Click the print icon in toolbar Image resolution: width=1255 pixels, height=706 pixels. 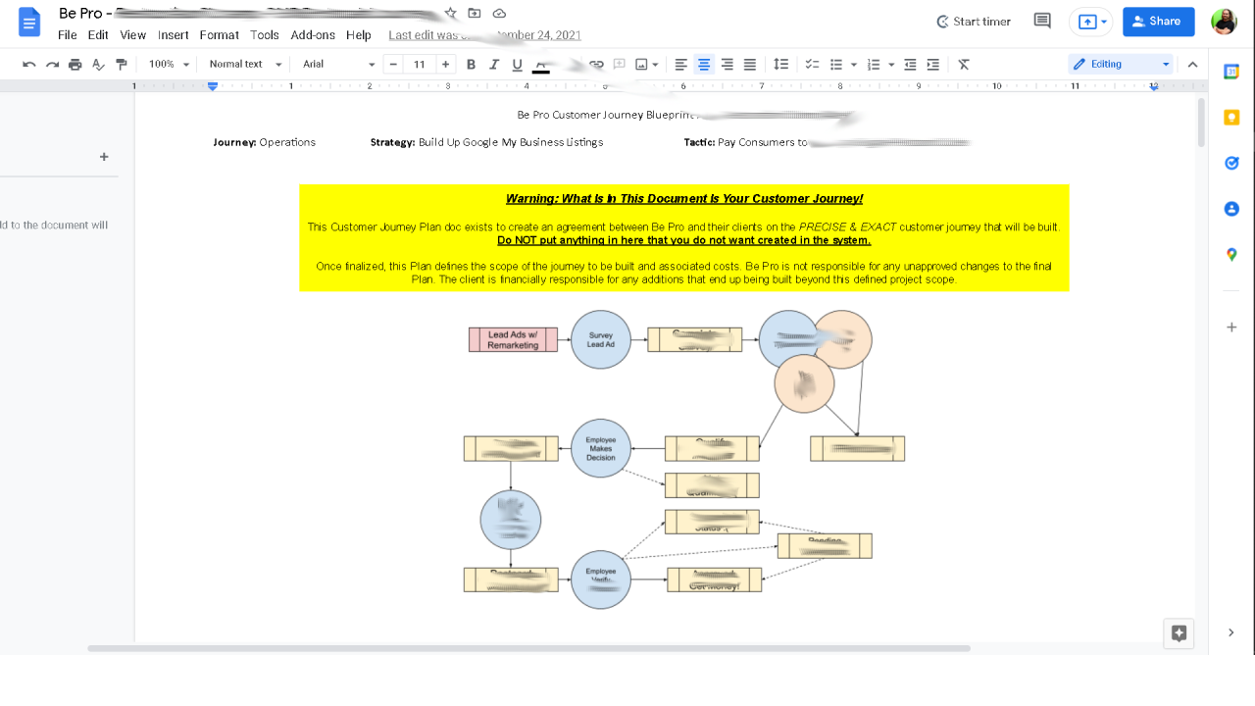[x=75, y=65]
